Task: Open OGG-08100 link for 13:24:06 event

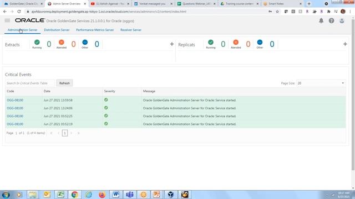Action: click(15, 108)
